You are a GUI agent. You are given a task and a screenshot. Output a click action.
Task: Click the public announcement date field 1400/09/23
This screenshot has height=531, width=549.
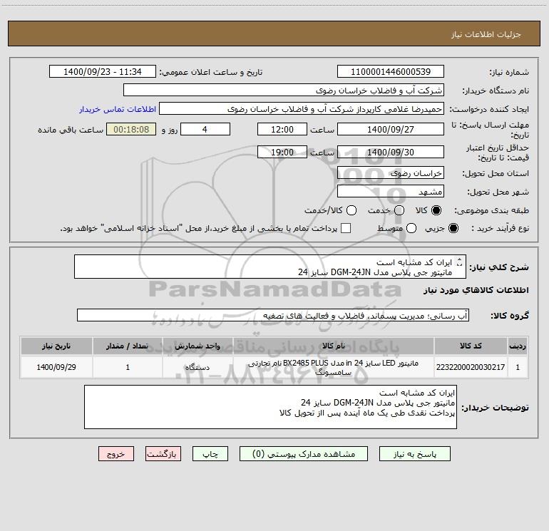click(x=103, y=72)
